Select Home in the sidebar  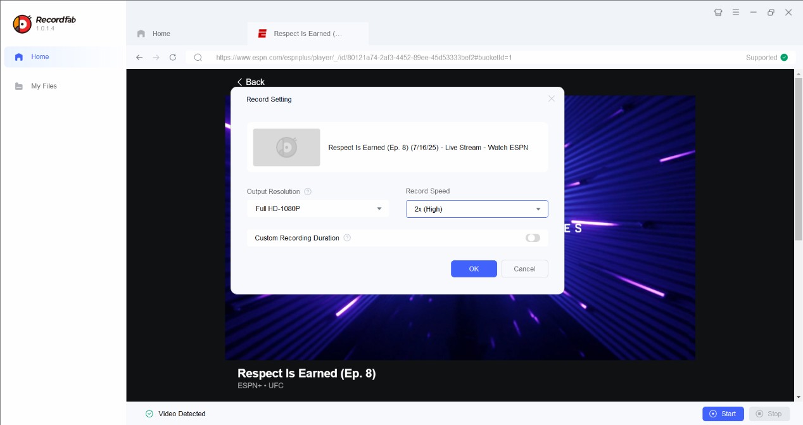[x=63, y=57]
